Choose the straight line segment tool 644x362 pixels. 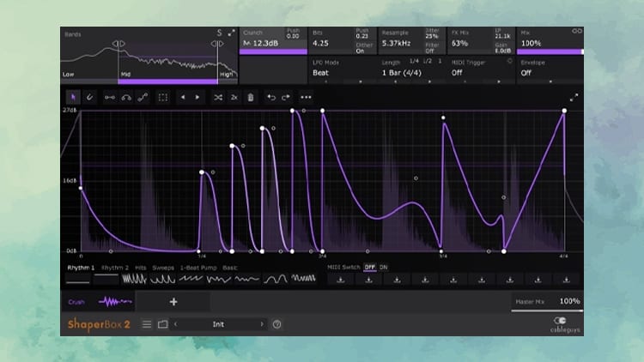(110, 97)
